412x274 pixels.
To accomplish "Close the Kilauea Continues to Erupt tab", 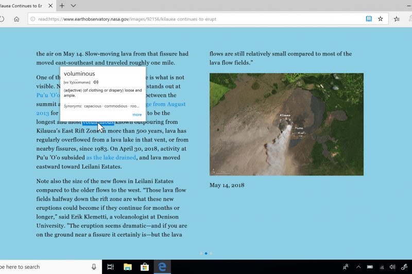I will coord(50,6).
